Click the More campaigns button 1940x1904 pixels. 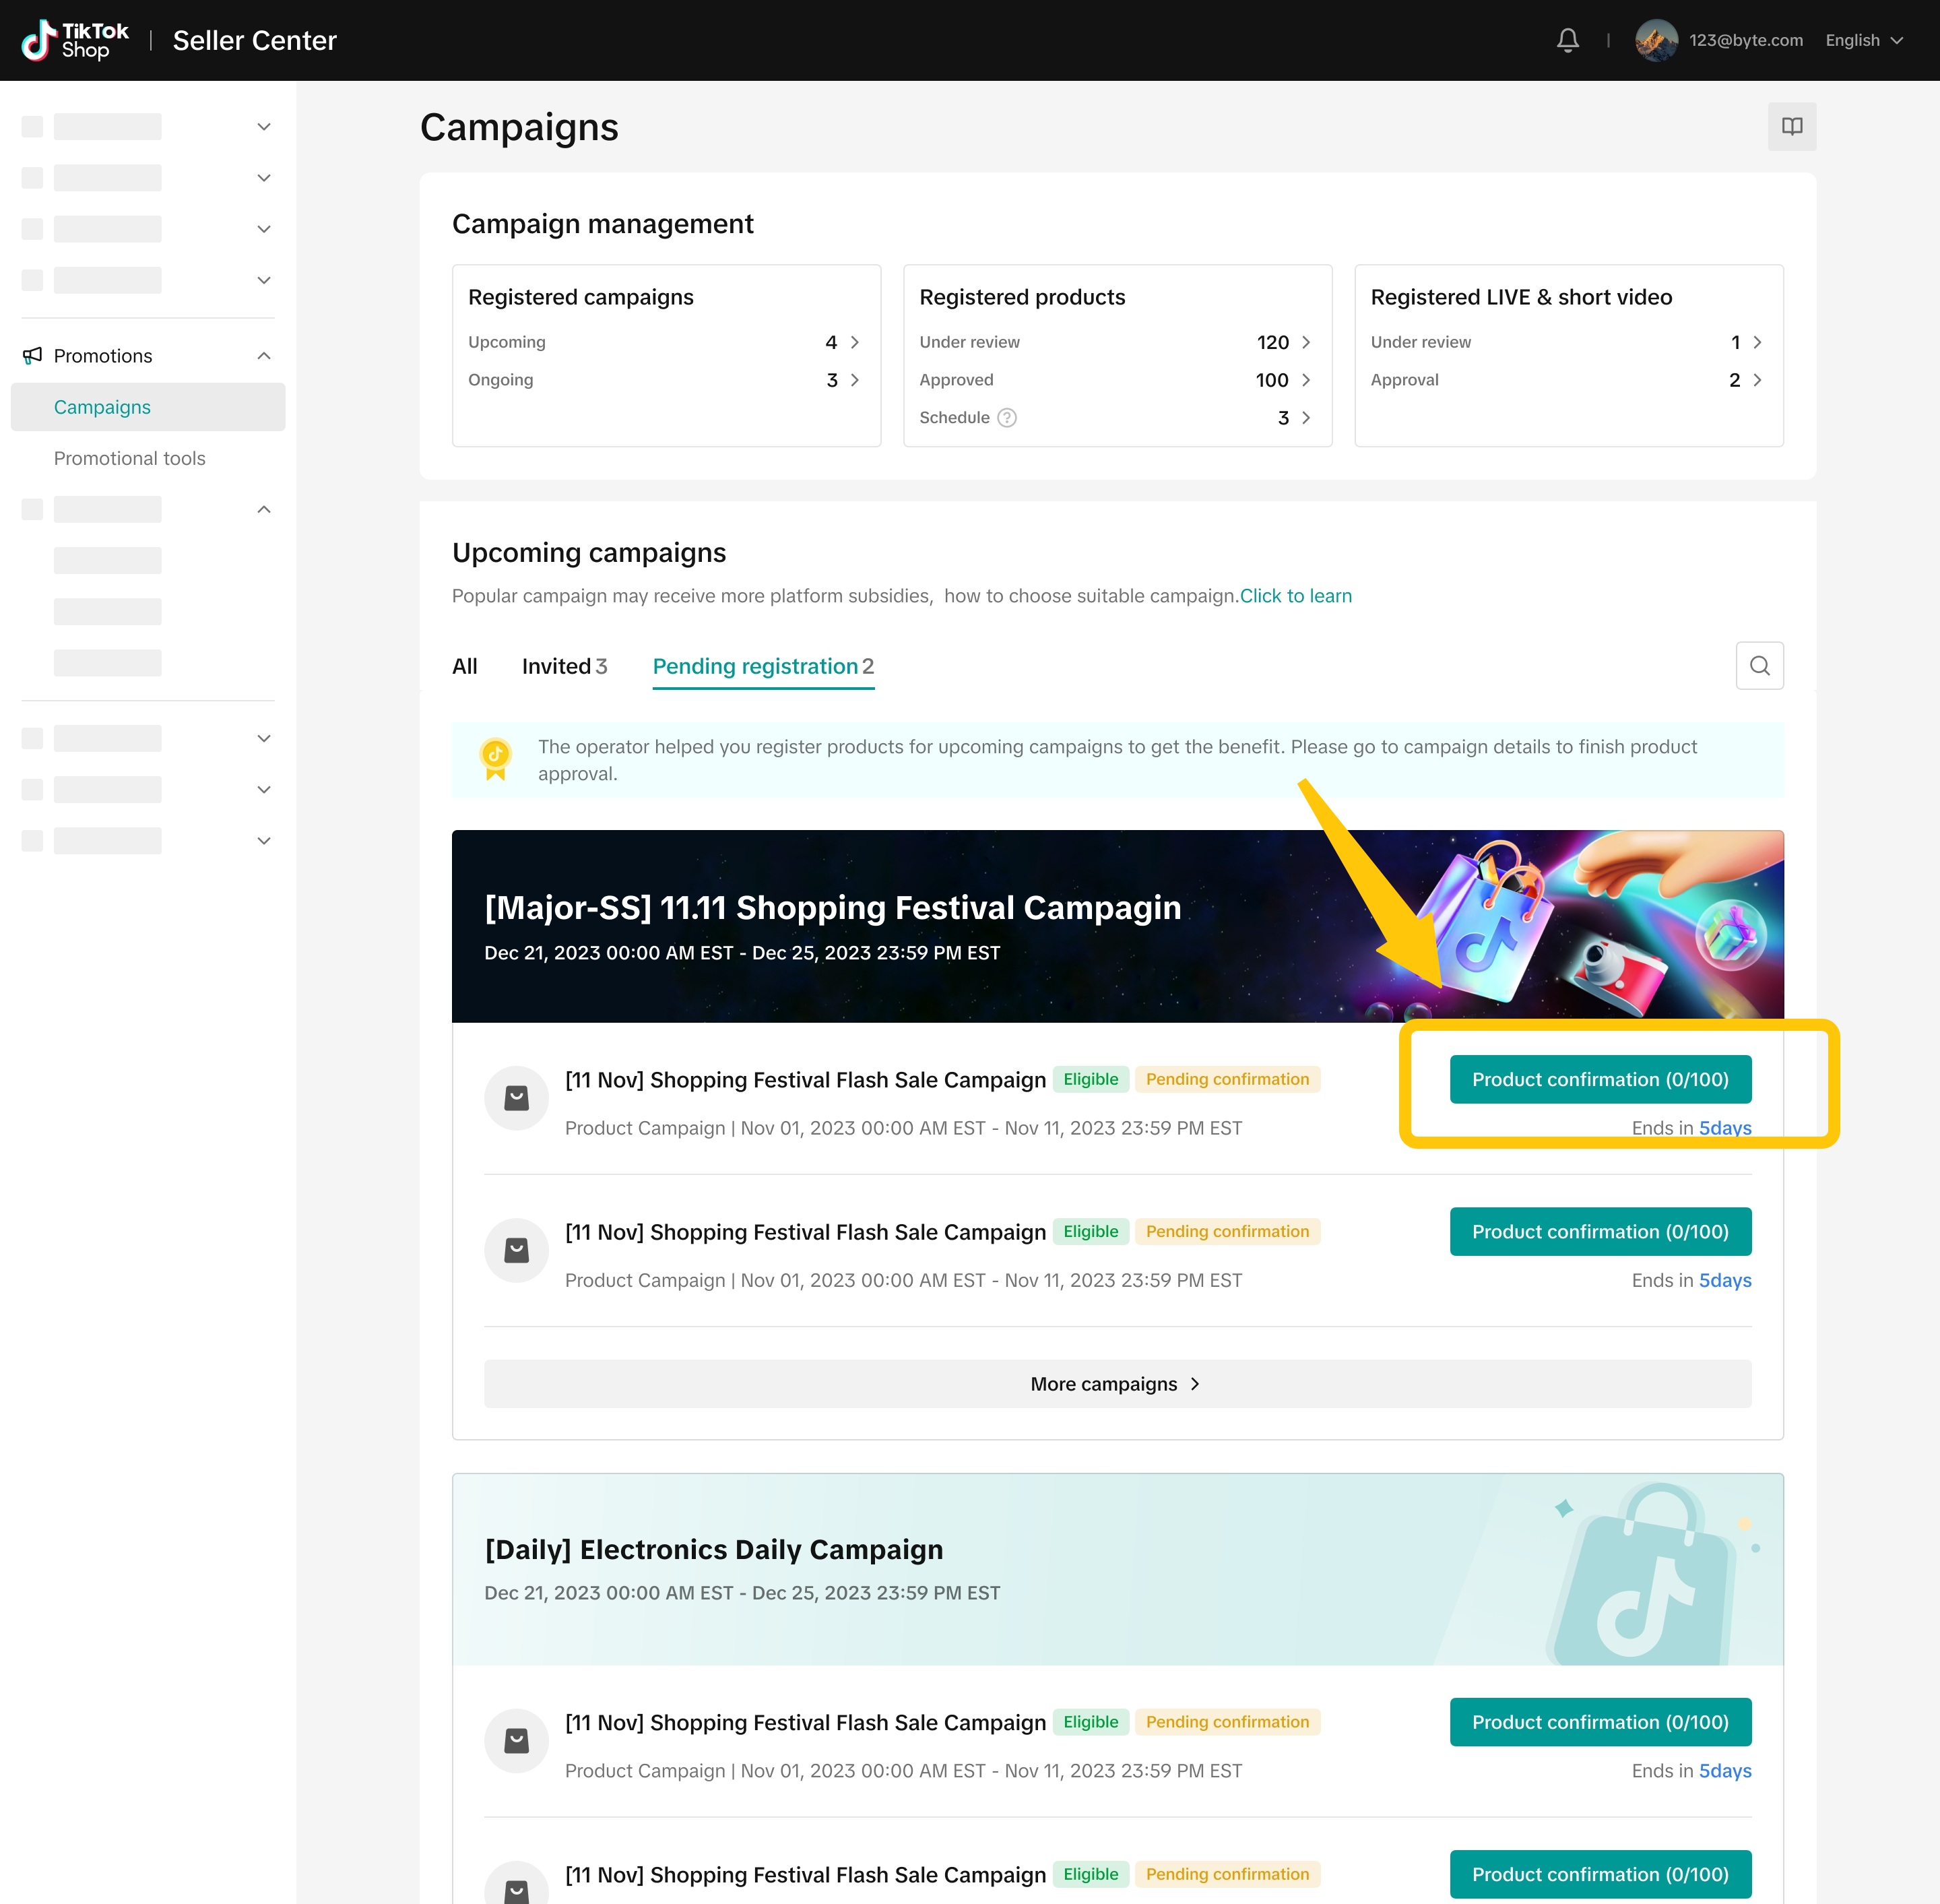click(x=1116, y=1384)
